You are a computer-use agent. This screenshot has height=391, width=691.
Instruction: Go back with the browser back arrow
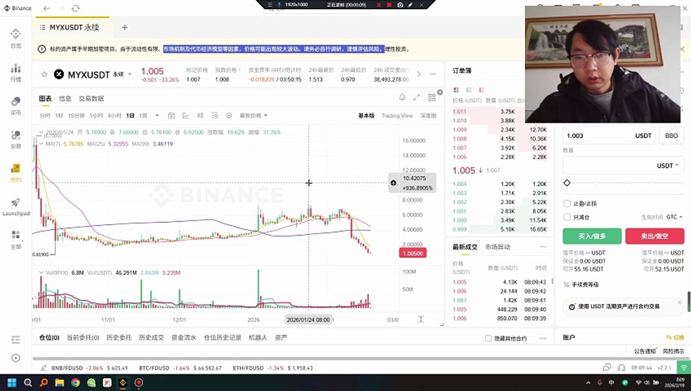[47, 8]
